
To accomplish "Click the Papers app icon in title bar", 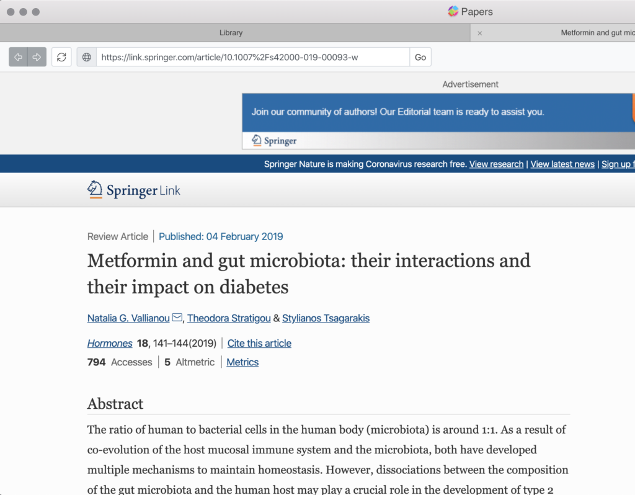I will [453, 11].
